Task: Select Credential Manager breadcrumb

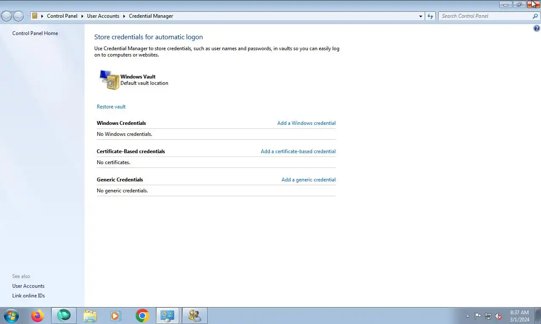Action: click(x=151, y=16)
